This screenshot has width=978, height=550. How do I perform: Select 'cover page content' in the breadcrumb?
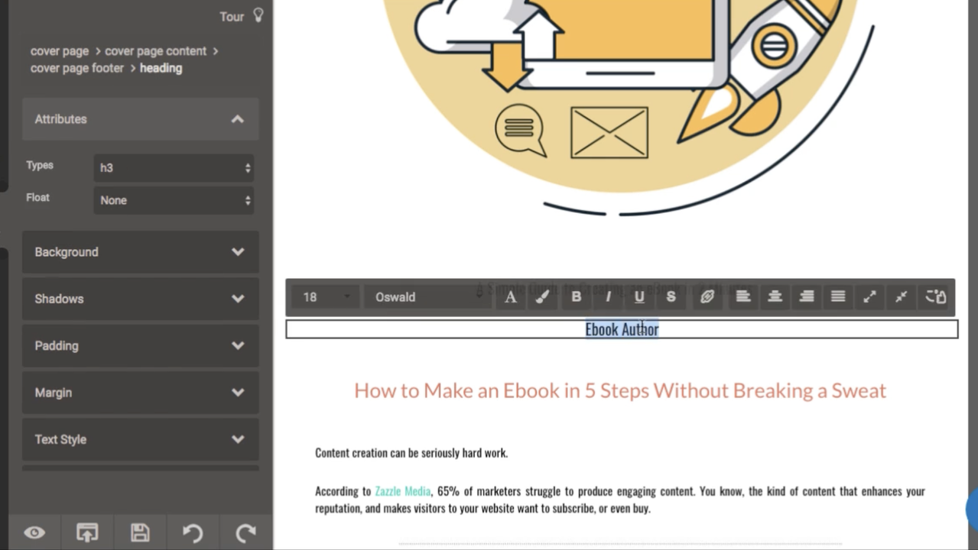155,51
